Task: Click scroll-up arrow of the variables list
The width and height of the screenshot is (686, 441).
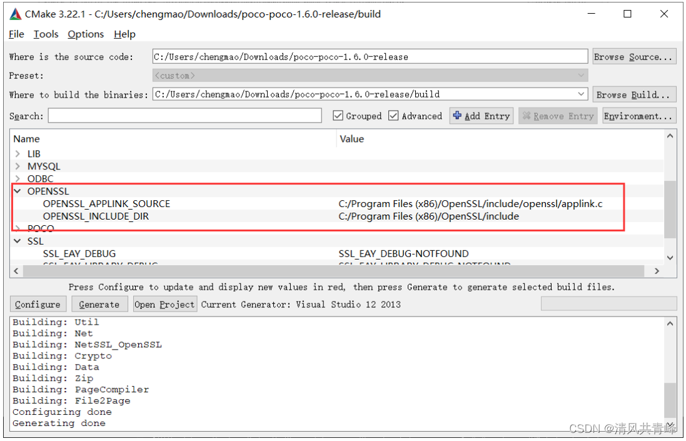Action: pyautogui.click(x=670, y=136)
